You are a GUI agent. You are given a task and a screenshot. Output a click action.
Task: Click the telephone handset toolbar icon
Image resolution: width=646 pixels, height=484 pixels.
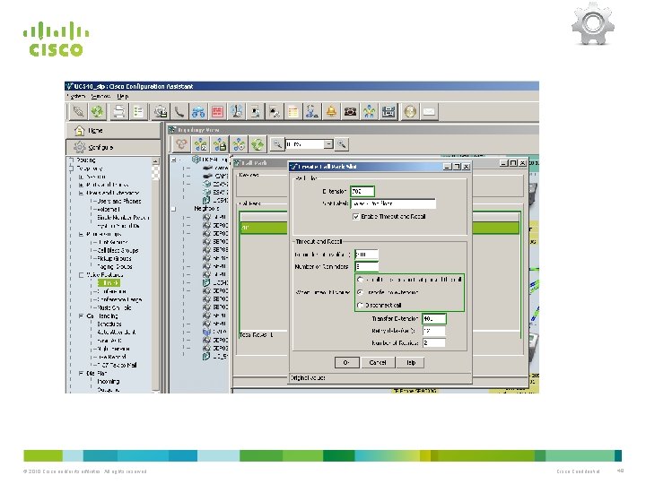pyautogui.click(x=179, y=111)
